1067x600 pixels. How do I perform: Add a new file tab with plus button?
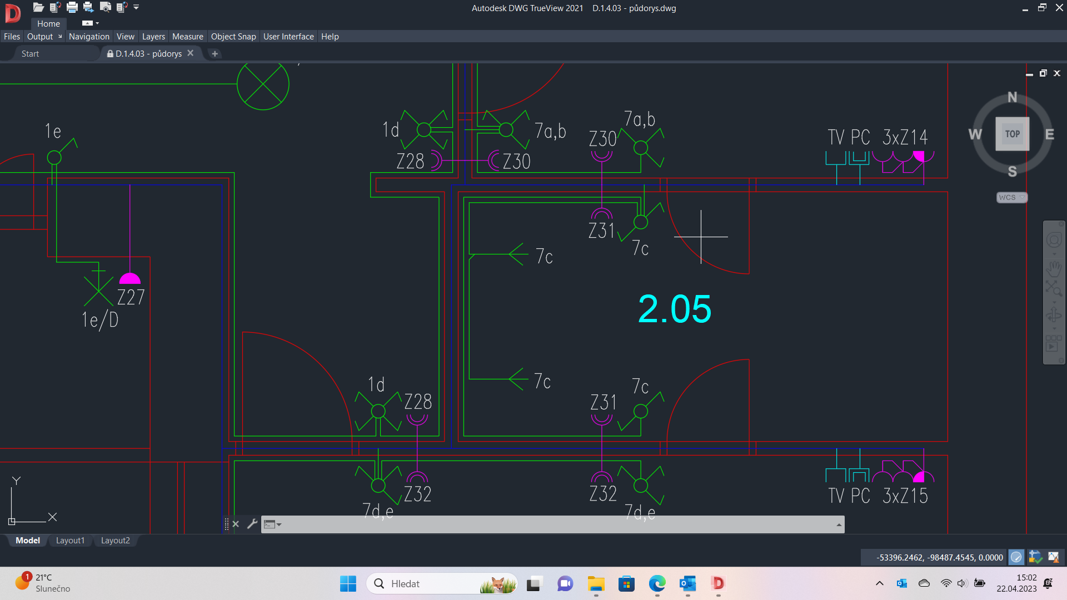click(215, 53)
